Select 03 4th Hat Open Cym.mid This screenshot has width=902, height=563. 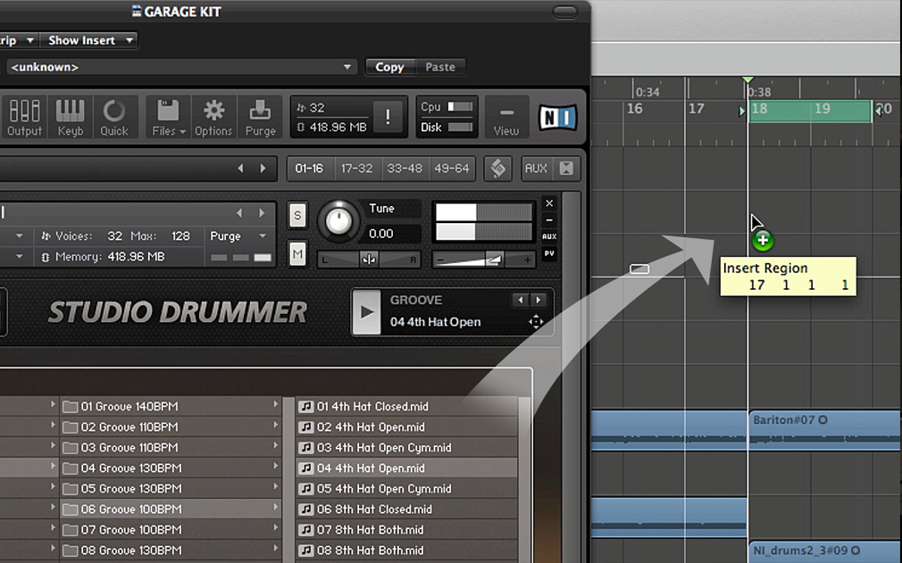(x=406, y=448)
